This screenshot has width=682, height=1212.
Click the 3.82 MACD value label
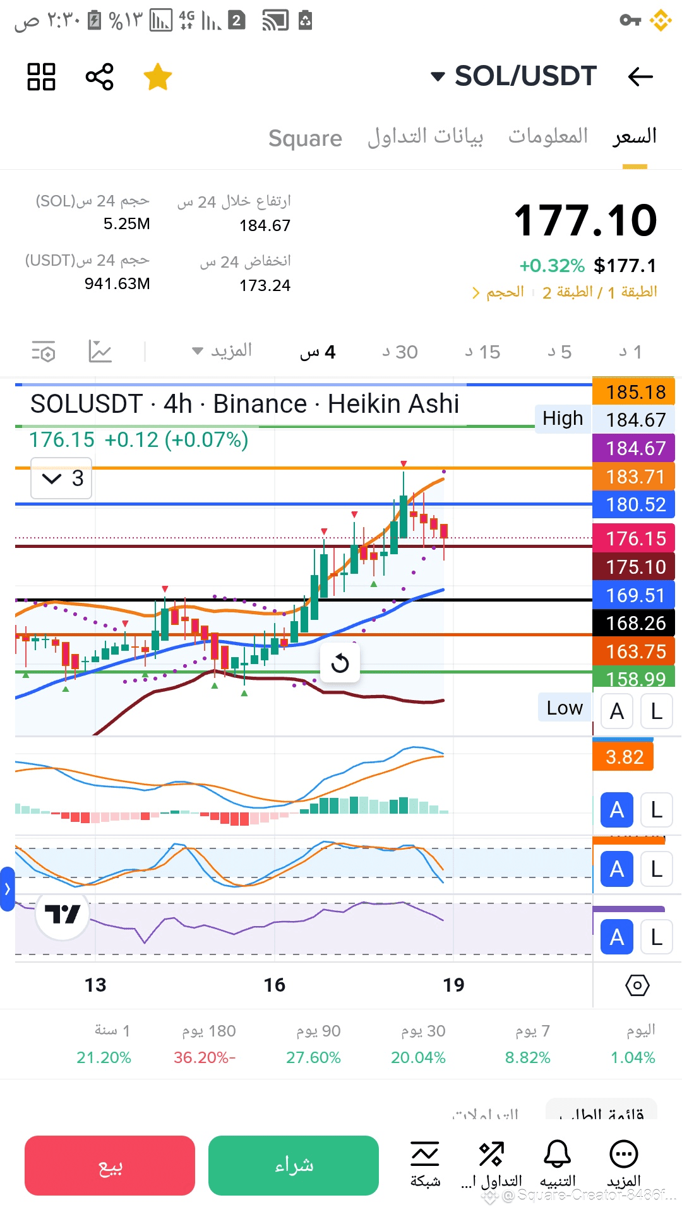624,757
